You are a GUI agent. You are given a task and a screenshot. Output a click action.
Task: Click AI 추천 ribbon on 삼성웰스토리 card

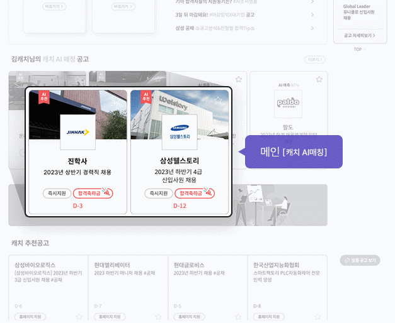point(146,97)
